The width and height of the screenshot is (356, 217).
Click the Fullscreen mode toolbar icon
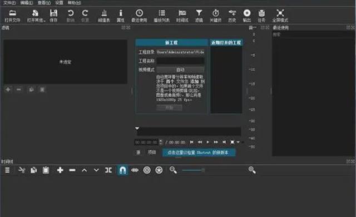pyautogui.click(x=280, y=16)
